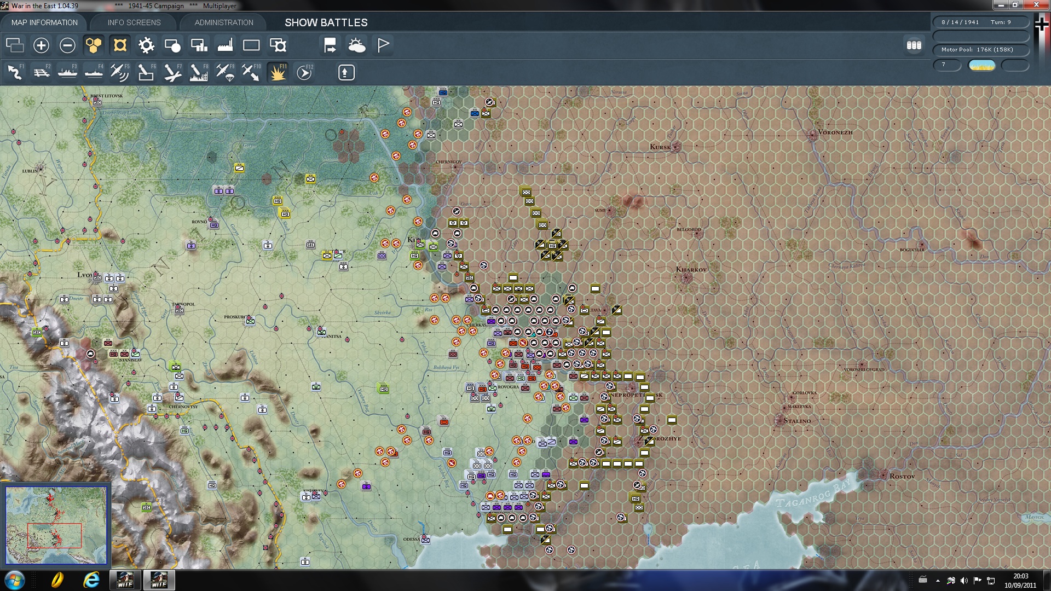
Task: Click the pennant flag icon
Action: coord(383,45)
